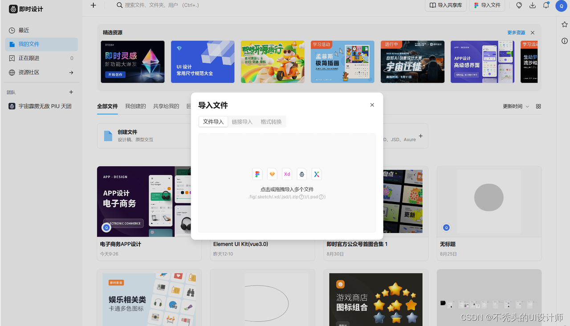Image resolution: width=570 pixels, height=326 pixels.
Task: Select the X-shaped file type icon
Action: (x=316, y=174)
